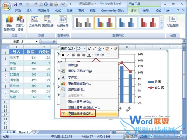Image resolution: width=187 pixels, height=140 pixels.
Task: Choose 重设以匹配样式(A) in context menu
Action: 89,71
